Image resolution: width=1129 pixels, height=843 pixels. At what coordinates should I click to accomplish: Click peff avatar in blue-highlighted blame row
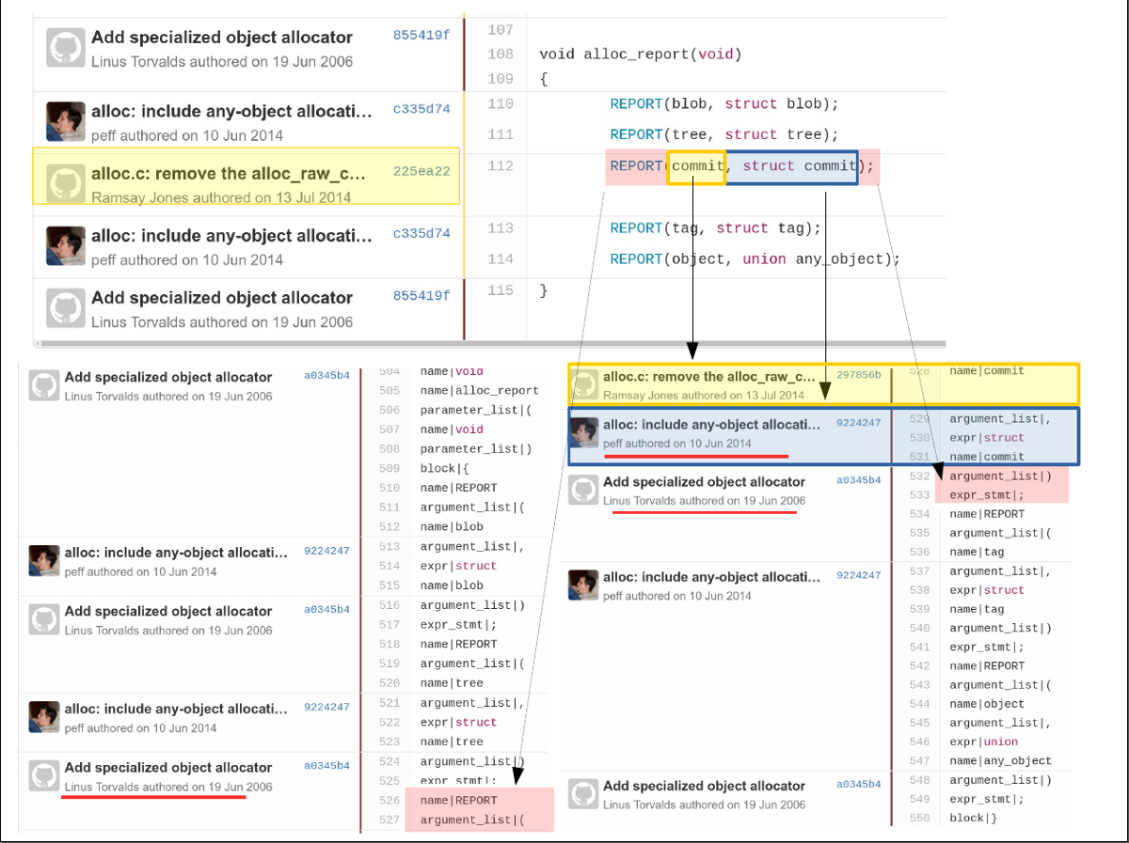(x=585, y=433)
